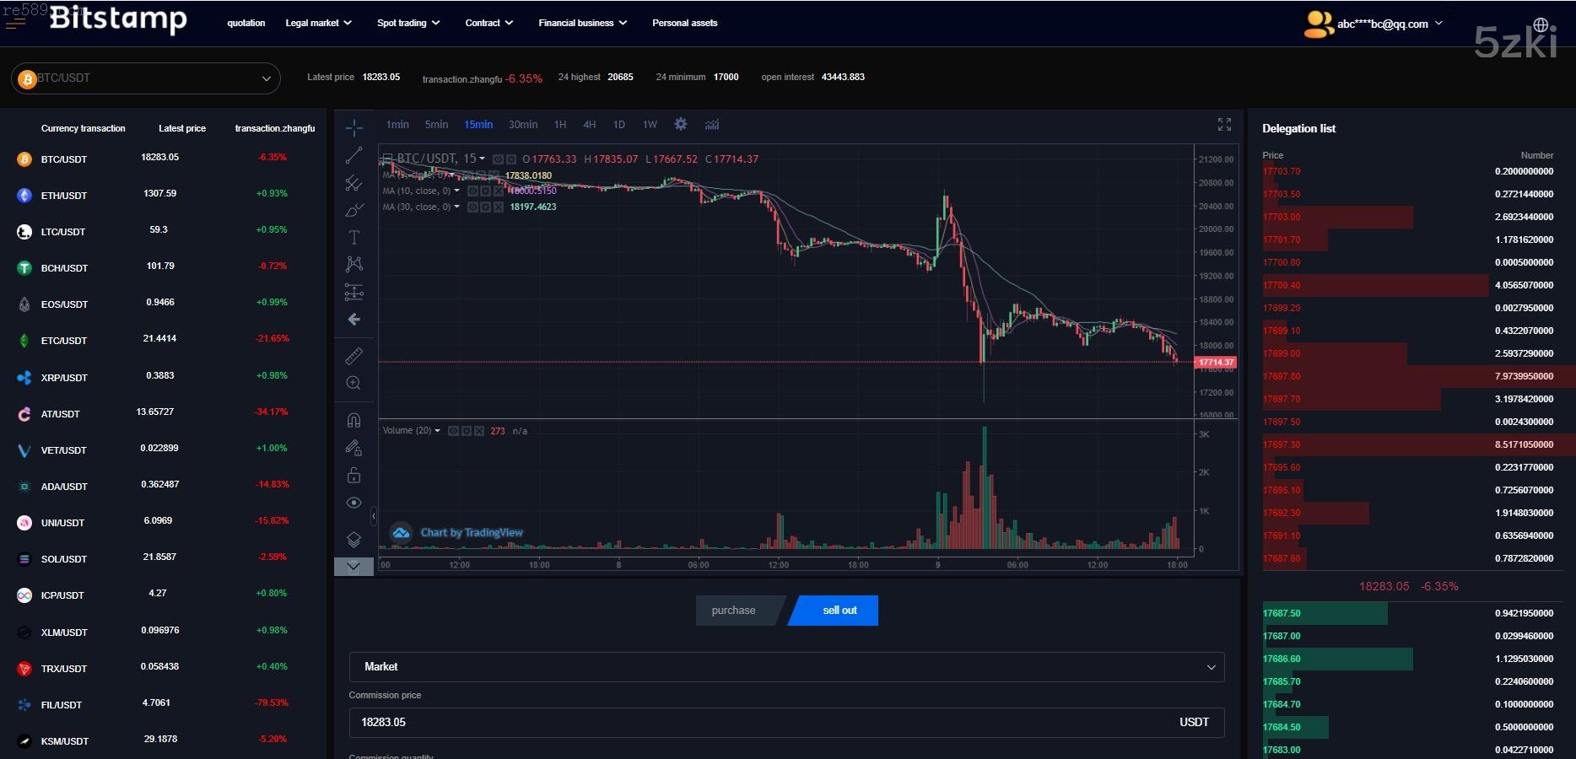This screenshot has height=759, width=1576.
Task: Toggle magnet mode on chart
Action: coord(354,420)
